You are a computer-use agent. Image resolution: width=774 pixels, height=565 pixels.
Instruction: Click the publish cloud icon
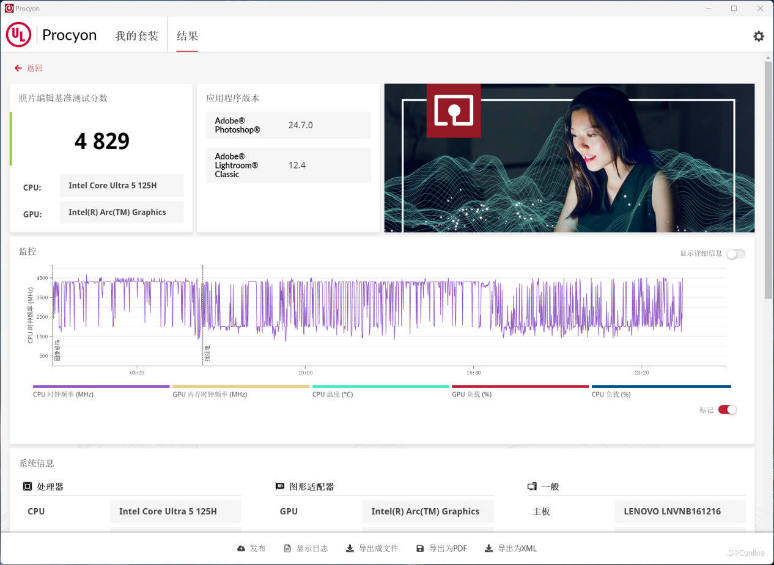coord(241,549)
